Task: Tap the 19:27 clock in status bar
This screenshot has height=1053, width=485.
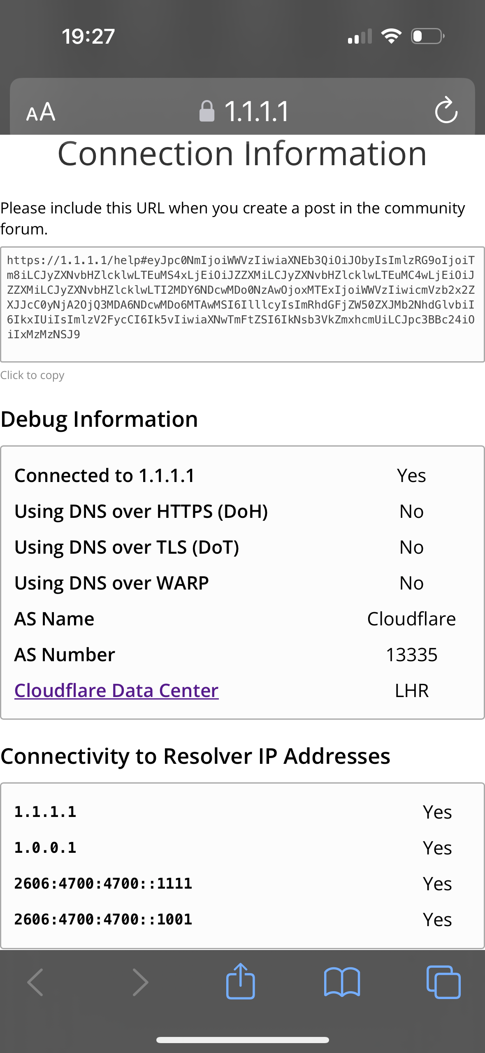Action: click(88, 36)
